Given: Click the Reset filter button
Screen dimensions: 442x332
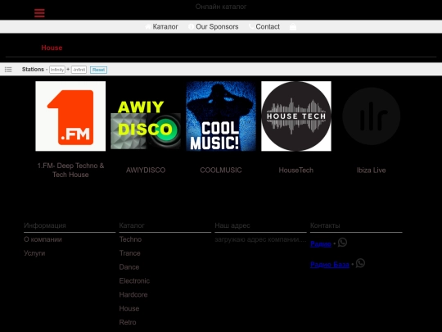Looking at the screenshot, I should click(99, 70).
